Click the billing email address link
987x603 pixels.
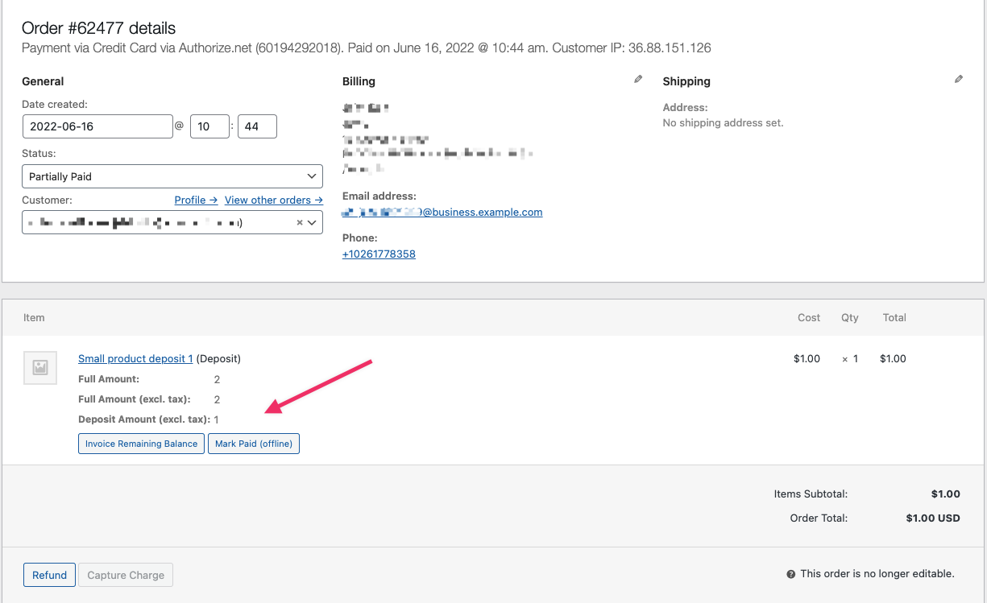tap(442, 213)
